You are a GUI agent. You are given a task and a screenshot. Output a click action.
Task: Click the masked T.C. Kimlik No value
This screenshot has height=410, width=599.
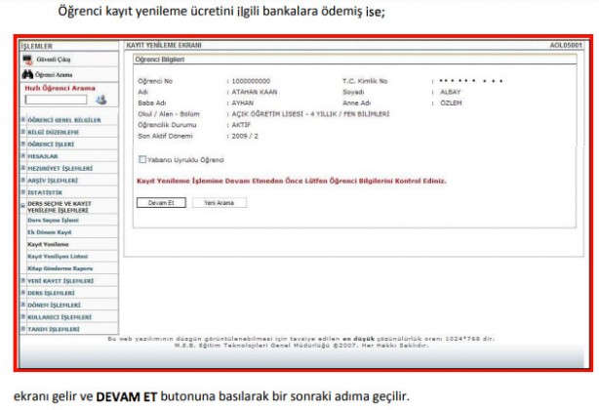tap(470, 81)
